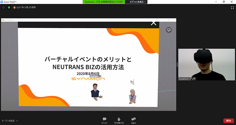Click the screen display icon beside the slide

click(x=169, y=30)
